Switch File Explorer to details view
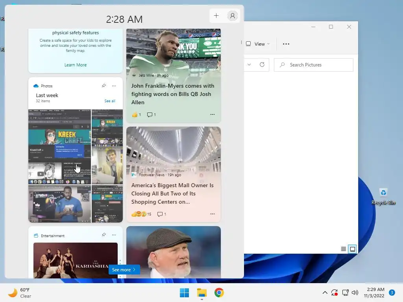Image resolution: width=403 pixels, height=302 pixels. (343, 249)
